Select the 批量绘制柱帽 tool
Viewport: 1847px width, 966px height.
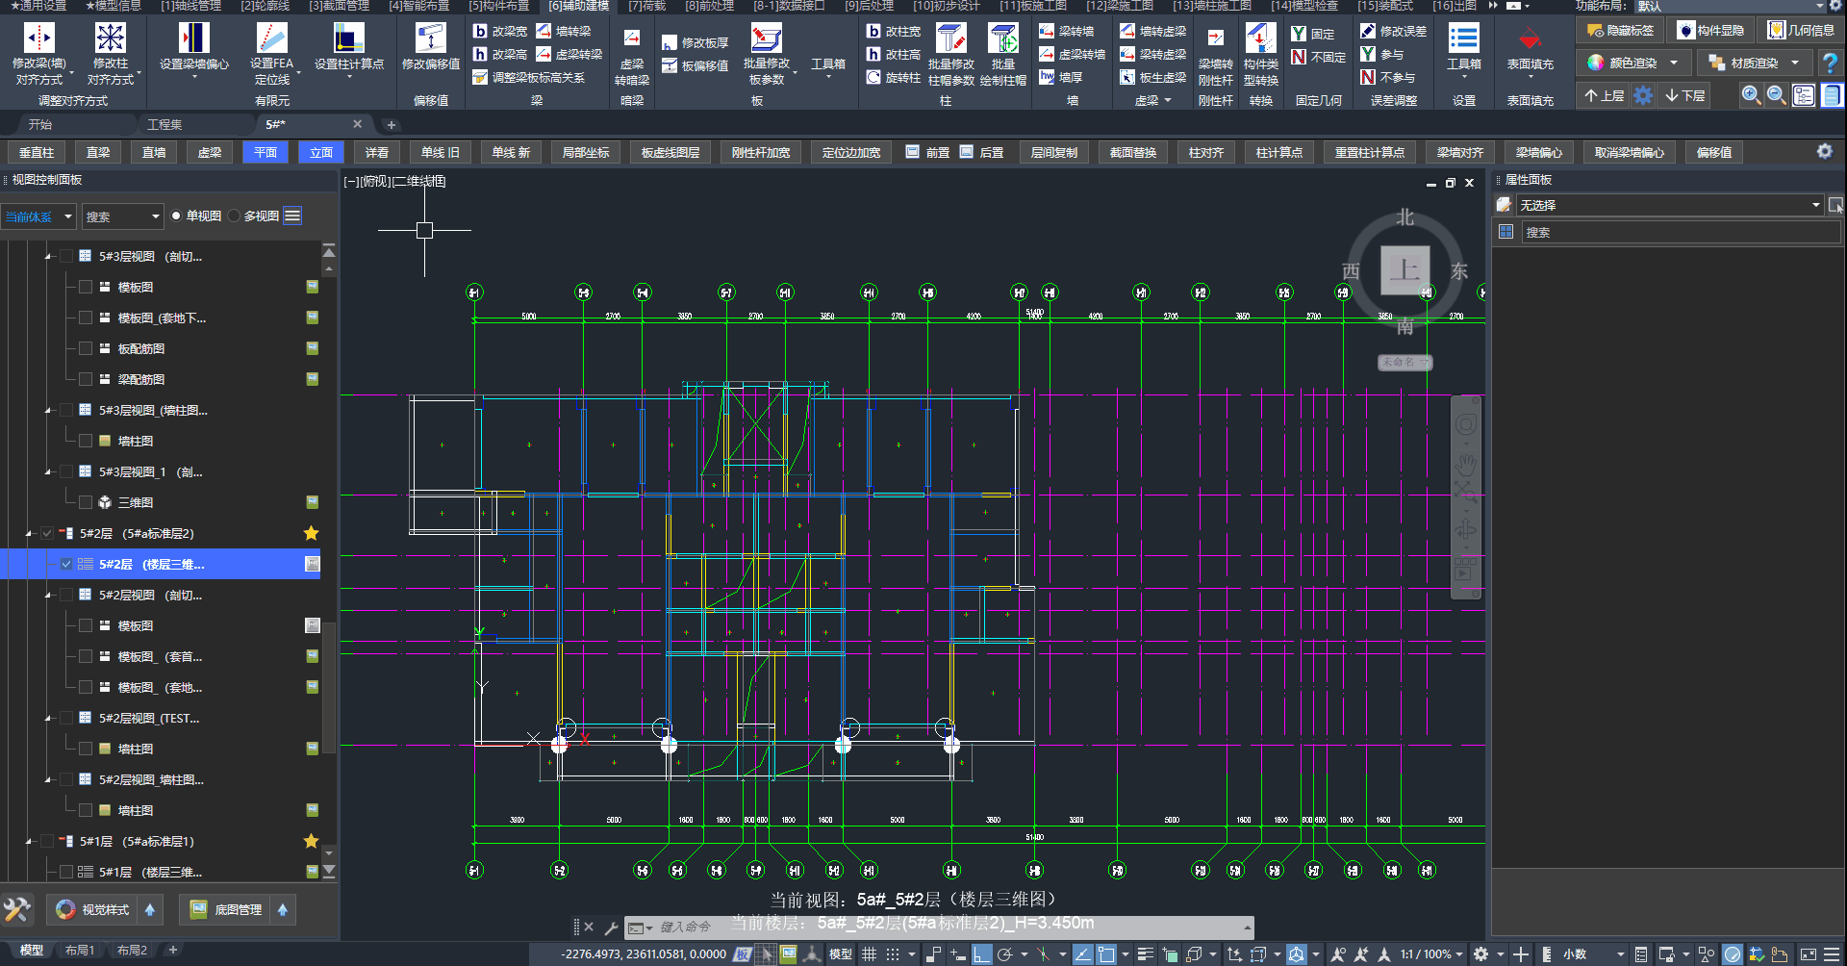point(1002,54)
